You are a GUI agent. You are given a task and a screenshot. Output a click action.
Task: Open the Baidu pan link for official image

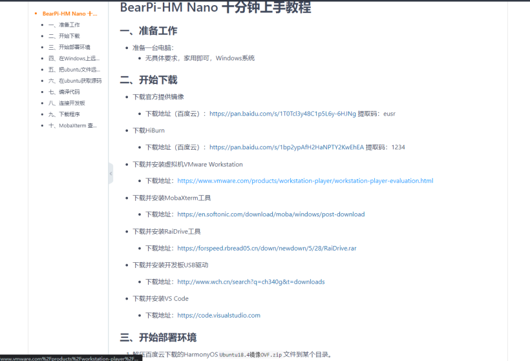(x=282, y=114)
